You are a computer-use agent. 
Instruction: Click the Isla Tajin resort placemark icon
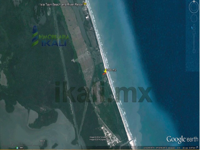[x=85, y=4]
